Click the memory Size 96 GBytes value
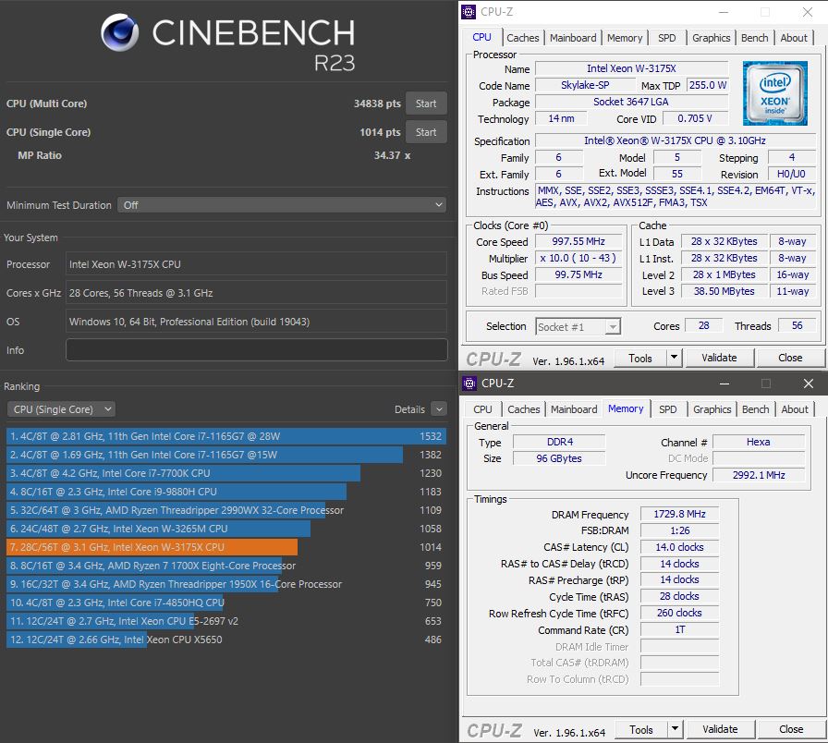 coord(559,458)
